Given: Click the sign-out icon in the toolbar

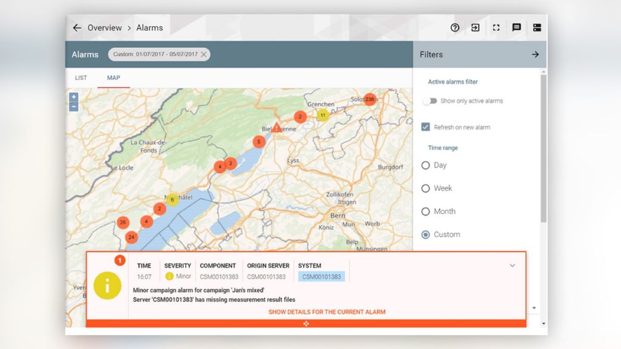Looking at the screenshot, I should point(475,27).
